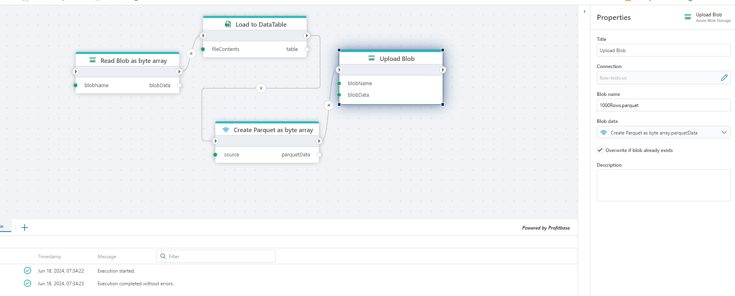The image size is (735, 296).
Task: Click the Create Parquet as byte array node icon
Action: coord(226,130)
